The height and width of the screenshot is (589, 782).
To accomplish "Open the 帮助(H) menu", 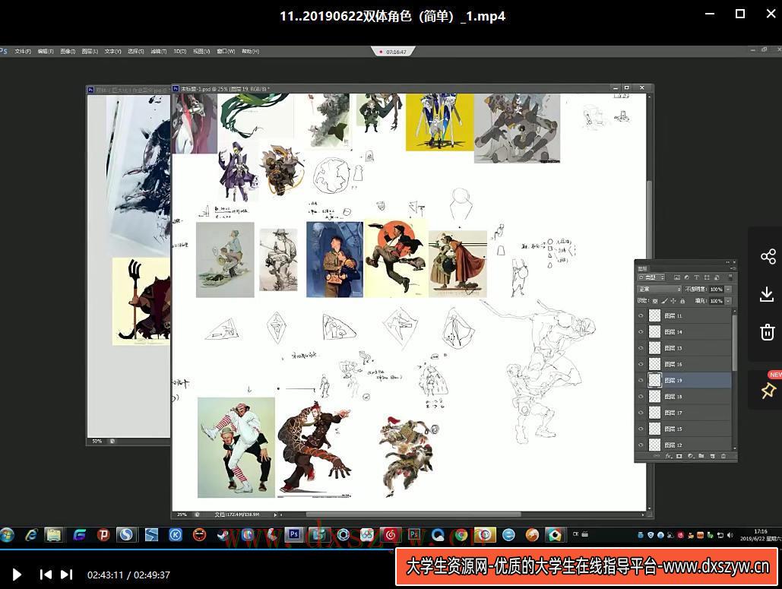I will pos(250,52).
